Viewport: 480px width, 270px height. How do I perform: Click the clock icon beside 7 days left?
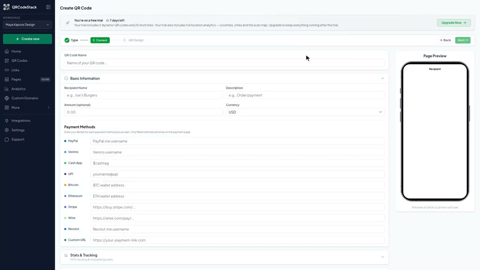coord(107,21)
